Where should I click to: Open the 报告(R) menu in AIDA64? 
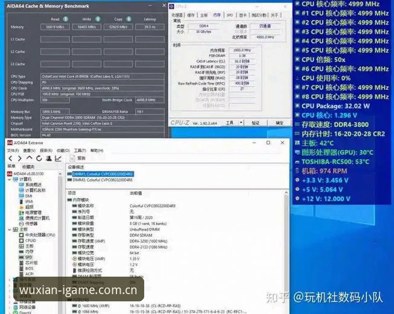point(46,151)
